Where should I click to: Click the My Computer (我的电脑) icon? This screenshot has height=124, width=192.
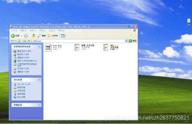tap(15, 94)
